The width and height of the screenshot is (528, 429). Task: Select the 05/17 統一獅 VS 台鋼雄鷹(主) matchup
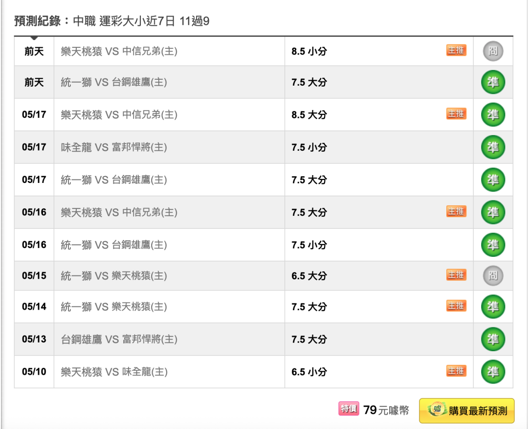pos(114,180)
